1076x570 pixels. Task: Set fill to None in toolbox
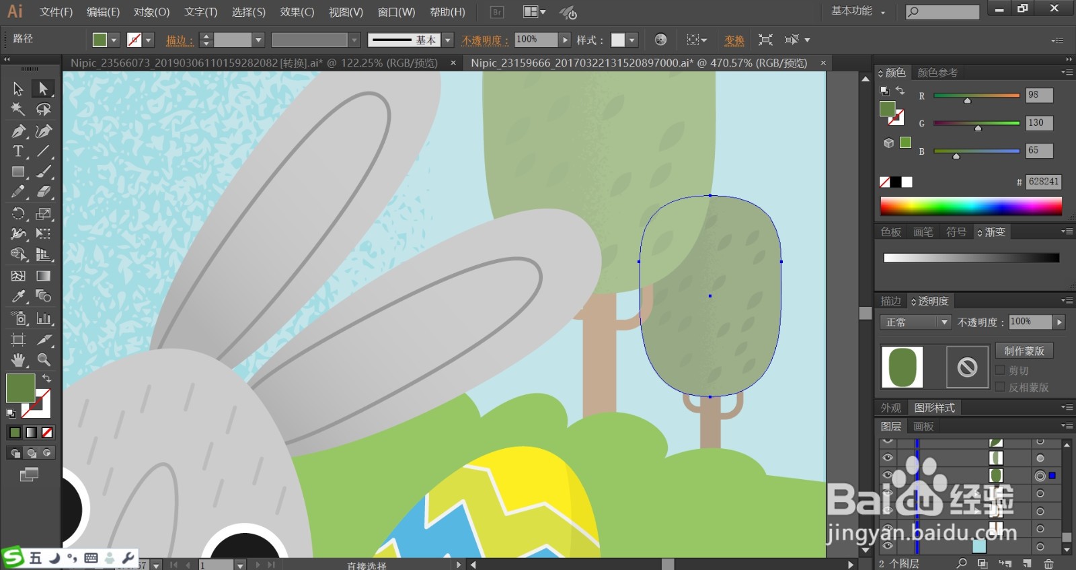pos(47,433)
